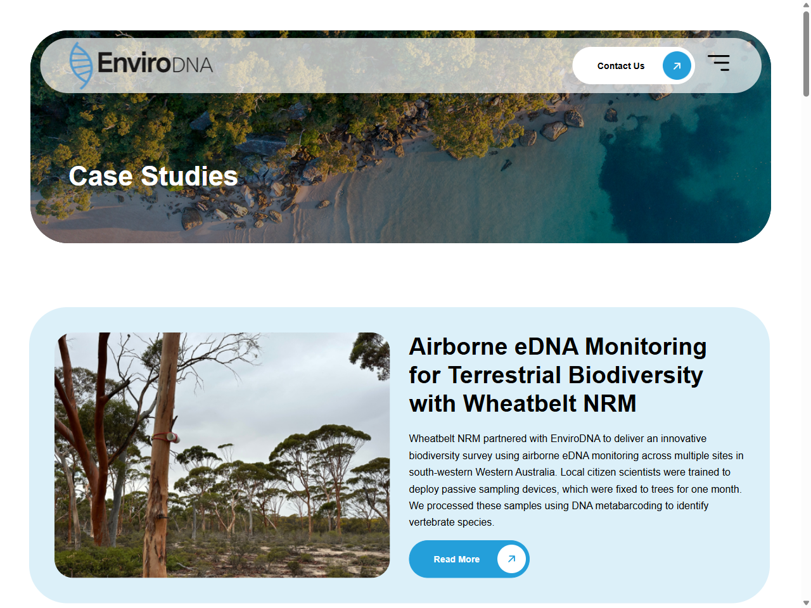Screen dimensions: 811x608
Task: Click the vertical scrollbar thumb
Action: [x=806, y=54]
